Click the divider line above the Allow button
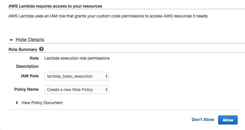The width and height of the screenshot is (245, 130). pos(122,110)
